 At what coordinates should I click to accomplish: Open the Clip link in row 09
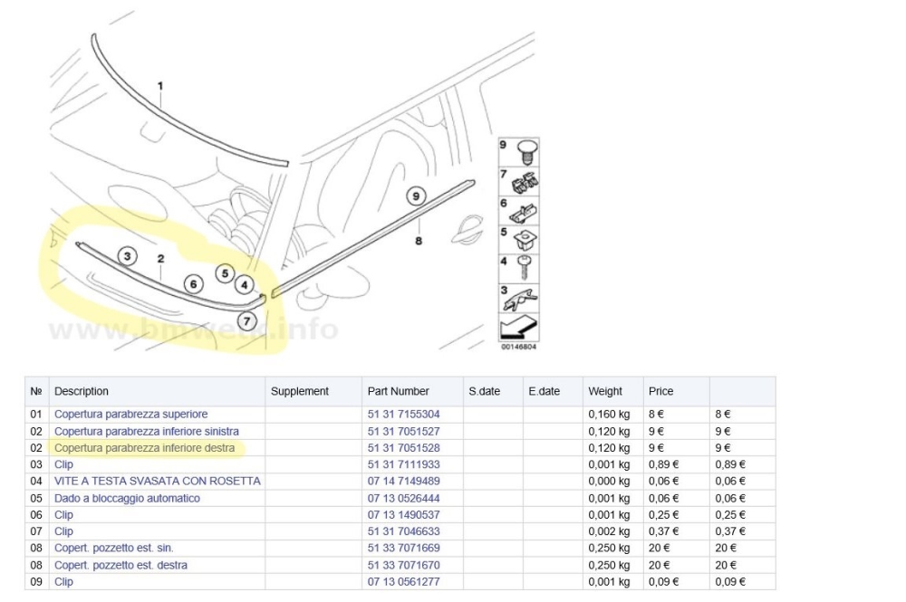(63, 582)
